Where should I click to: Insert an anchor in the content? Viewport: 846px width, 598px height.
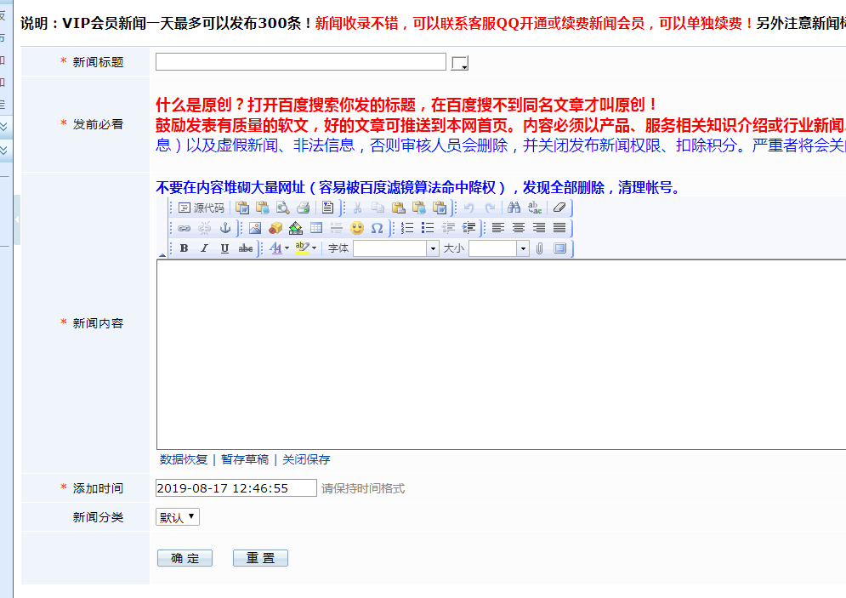[x=226, y=228]
